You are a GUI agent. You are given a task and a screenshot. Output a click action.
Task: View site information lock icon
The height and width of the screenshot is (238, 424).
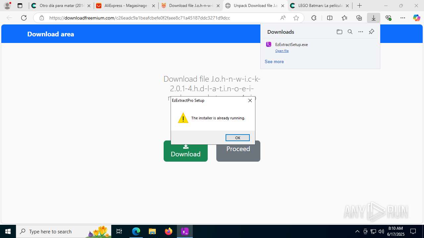pyautogui.click(x=41, y=18)
